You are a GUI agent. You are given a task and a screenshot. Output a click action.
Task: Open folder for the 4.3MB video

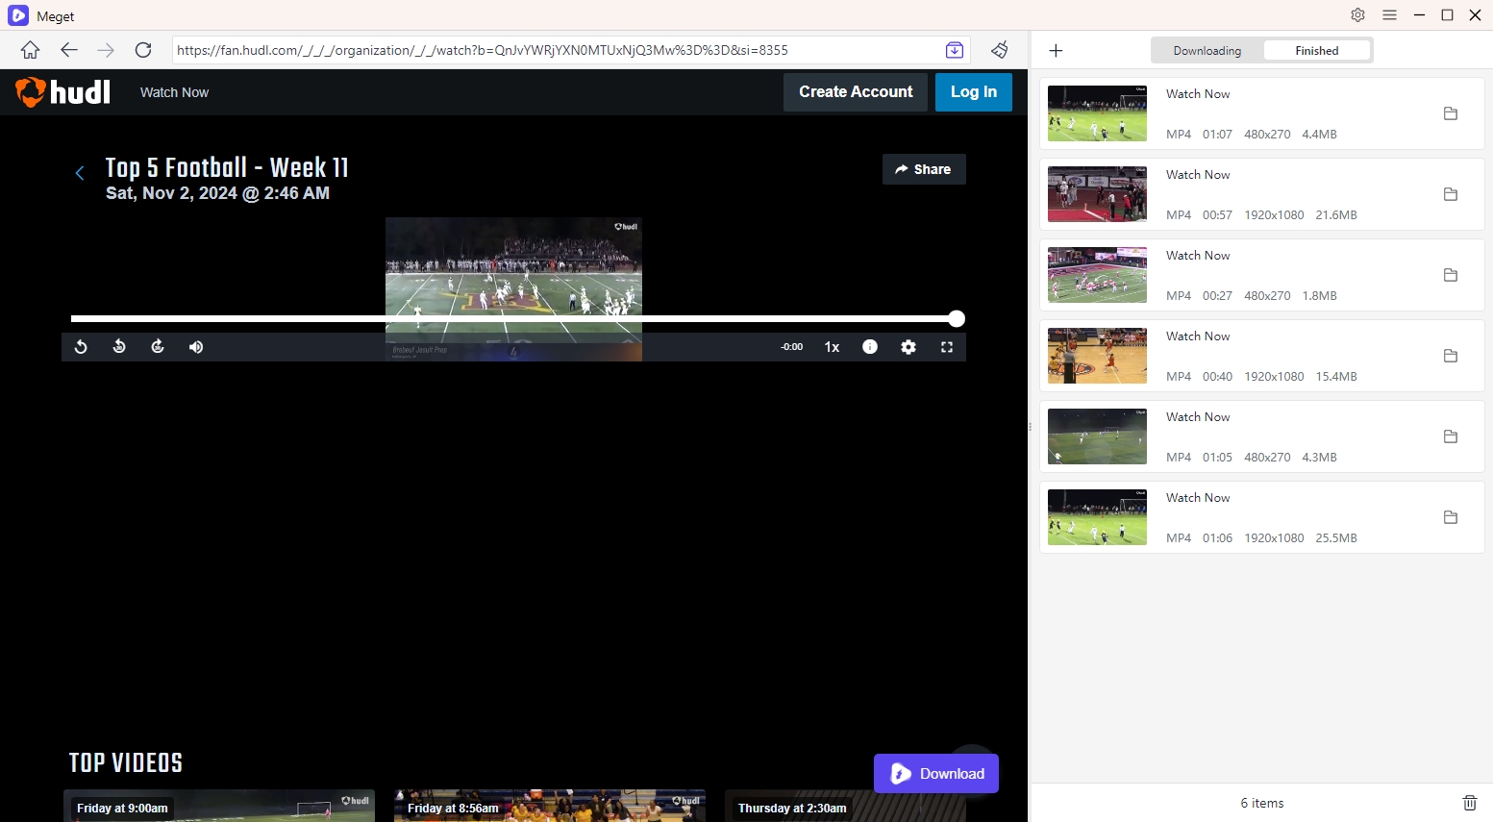(x=1451, y=436)
